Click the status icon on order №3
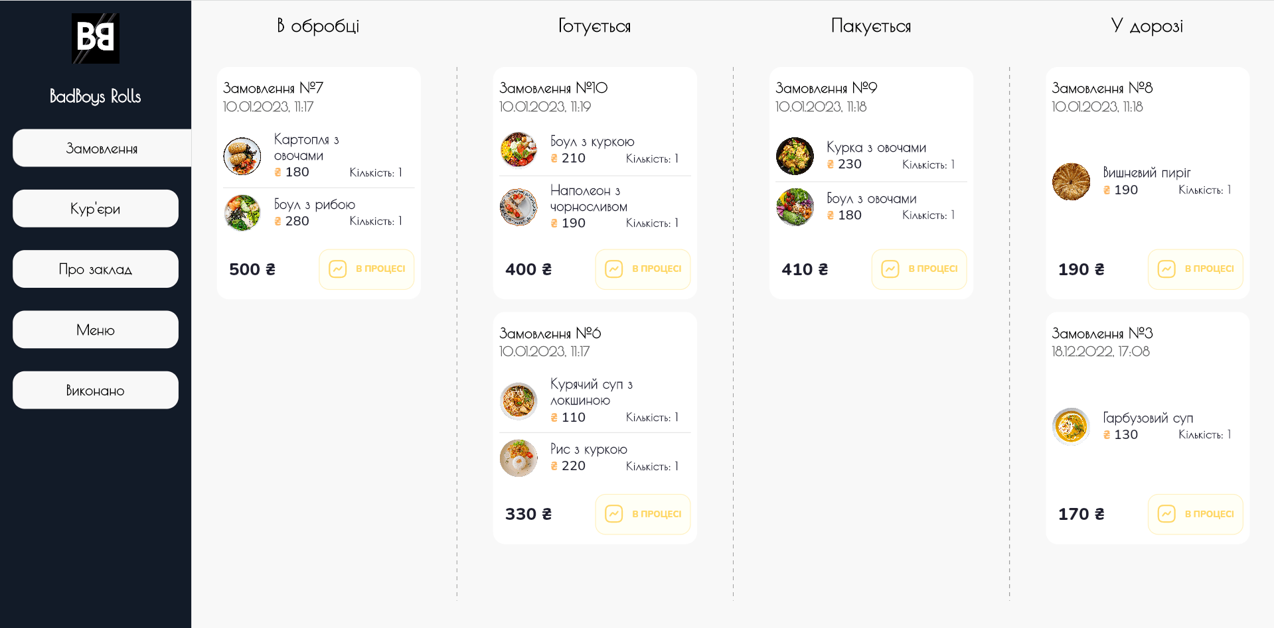The width and height of the screenshot is (1274, 628). point(1166,514)
